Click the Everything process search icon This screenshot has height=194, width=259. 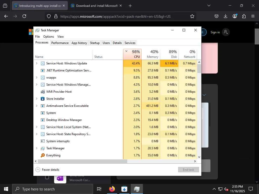click(42, 155)
